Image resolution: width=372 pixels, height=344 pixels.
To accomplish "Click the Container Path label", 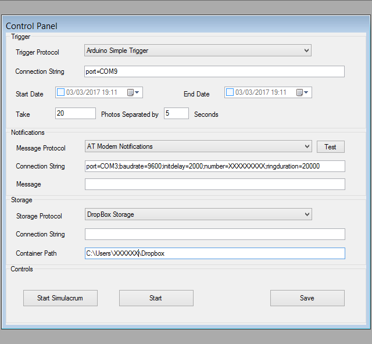I will click(36, 253).
